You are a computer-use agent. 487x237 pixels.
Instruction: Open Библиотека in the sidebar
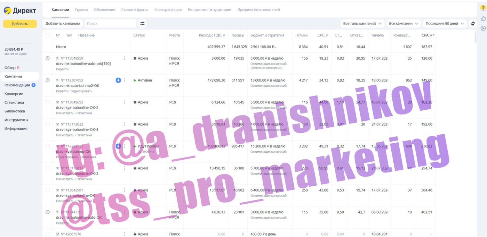tap(15, 111)
